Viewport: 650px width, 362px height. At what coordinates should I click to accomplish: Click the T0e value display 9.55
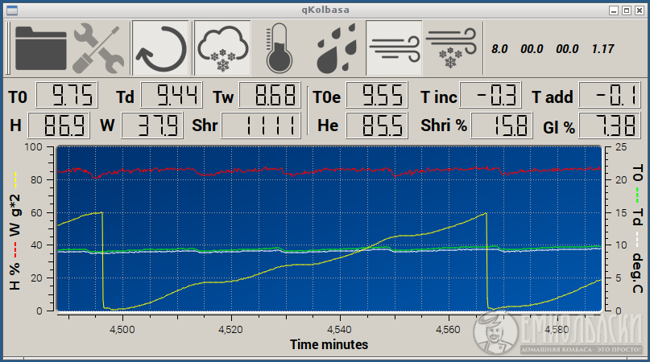point(377,95)
